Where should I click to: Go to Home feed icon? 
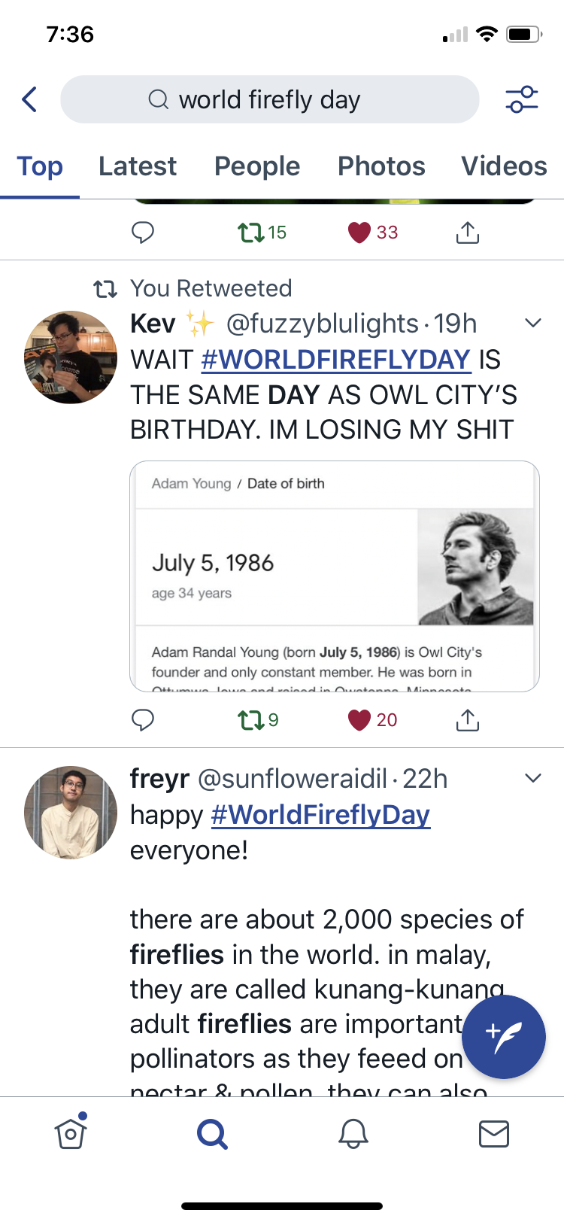[x=71, y=1132]
